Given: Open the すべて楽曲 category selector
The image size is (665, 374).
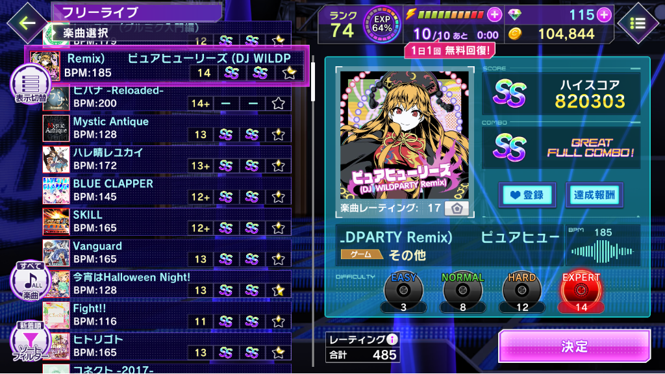Looking at the screenshot, I should pos(31,281).
